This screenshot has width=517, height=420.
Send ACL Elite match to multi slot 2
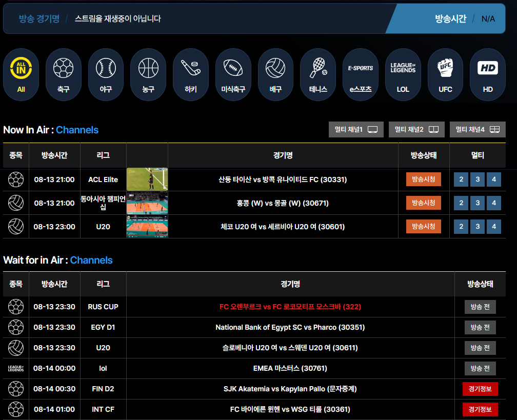(461, 179)
